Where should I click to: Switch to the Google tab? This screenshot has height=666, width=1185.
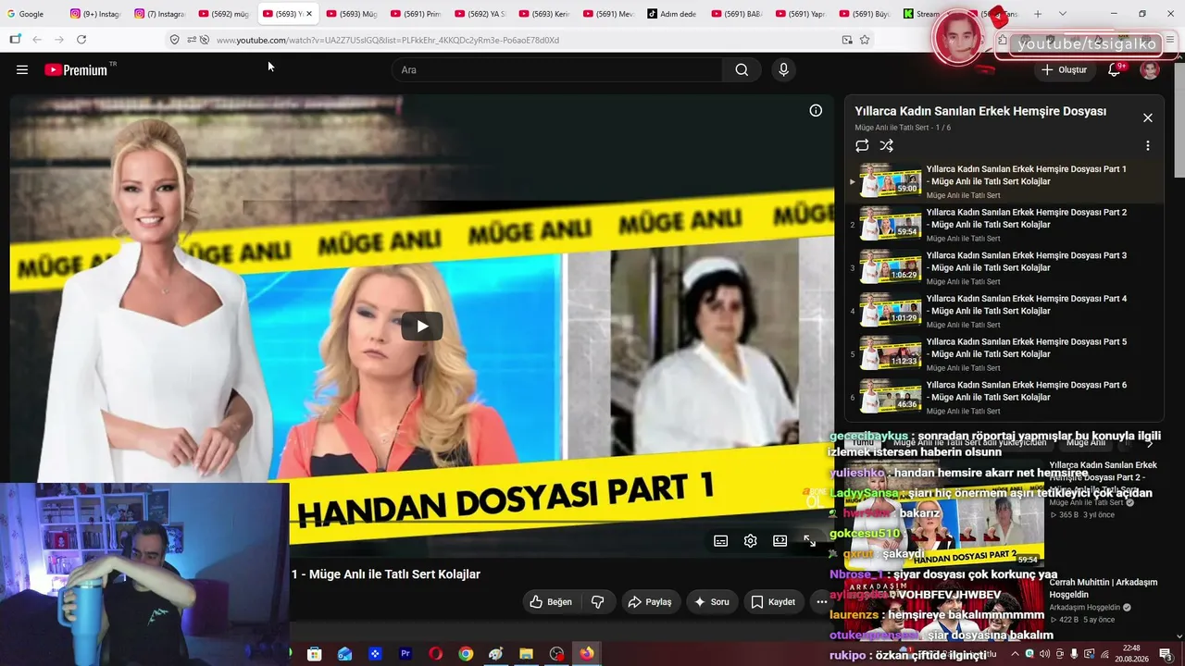point(31,14)
